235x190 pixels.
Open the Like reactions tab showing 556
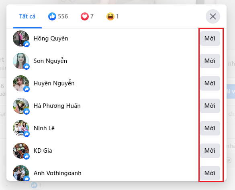click(x=58, y=16)
